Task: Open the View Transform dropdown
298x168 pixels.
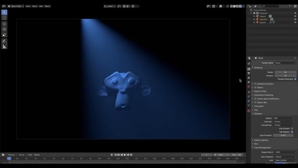Action: pyautogui.click(x=285, y=157)
